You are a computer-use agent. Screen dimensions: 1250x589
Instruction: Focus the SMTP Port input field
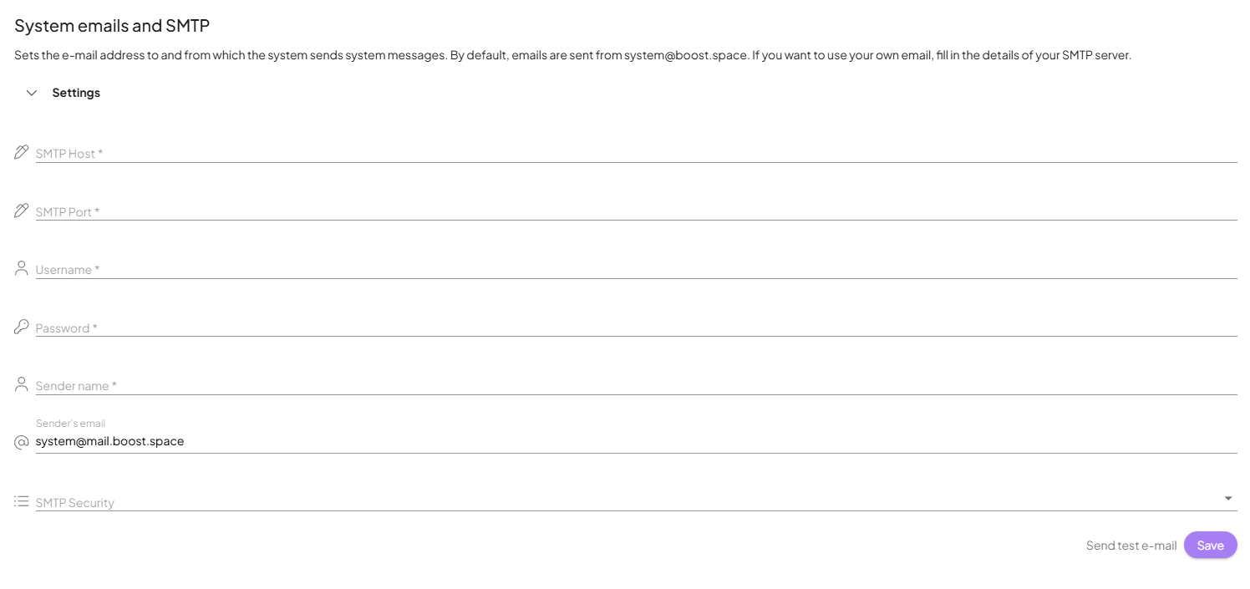pyautogui.click(x=635, y=211)
